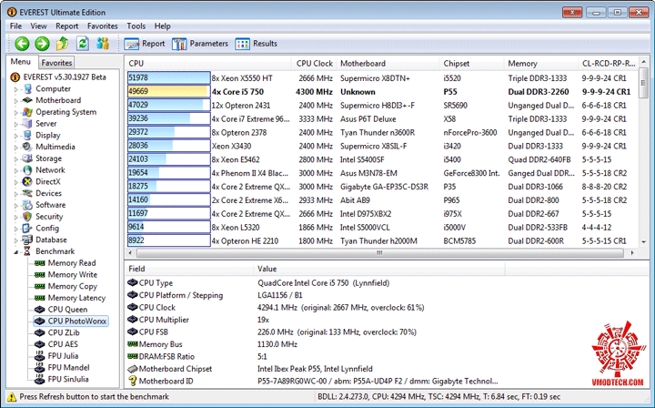Select the 8x Xeon X5550 HT result row
This screenshot has width=655, height=408.
382,77
